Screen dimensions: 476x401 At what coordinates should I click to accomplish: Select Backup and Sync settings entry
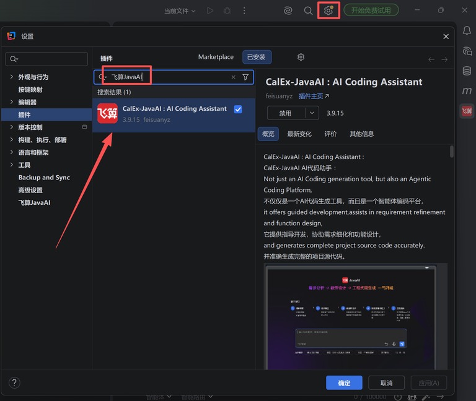[x=44, y=178]
